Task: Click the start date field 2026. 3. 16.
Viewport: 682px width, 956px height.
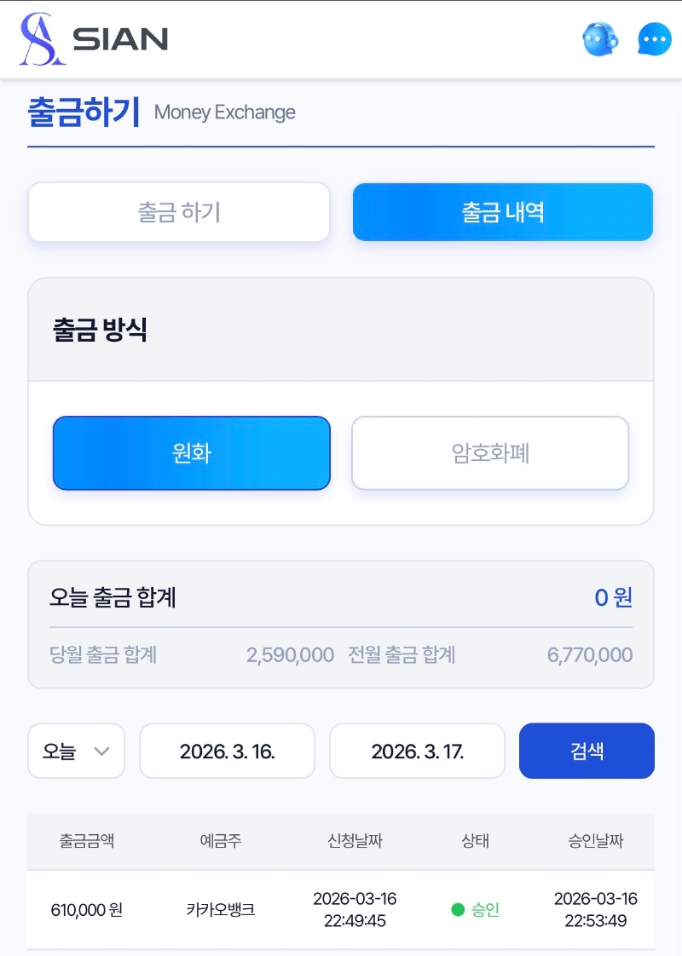Action: 227,751
